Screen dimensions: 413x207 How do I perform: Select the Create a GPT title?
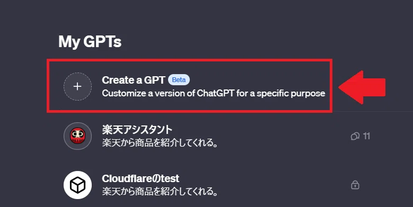click(x=134, y=80)
